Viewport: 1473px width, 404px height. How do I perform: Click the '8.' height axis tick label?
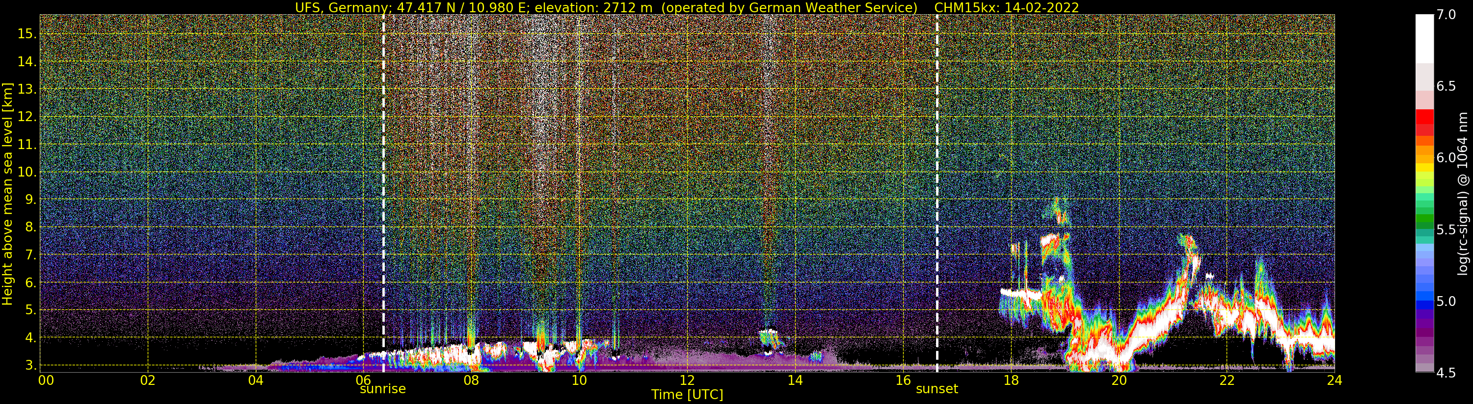31,227
